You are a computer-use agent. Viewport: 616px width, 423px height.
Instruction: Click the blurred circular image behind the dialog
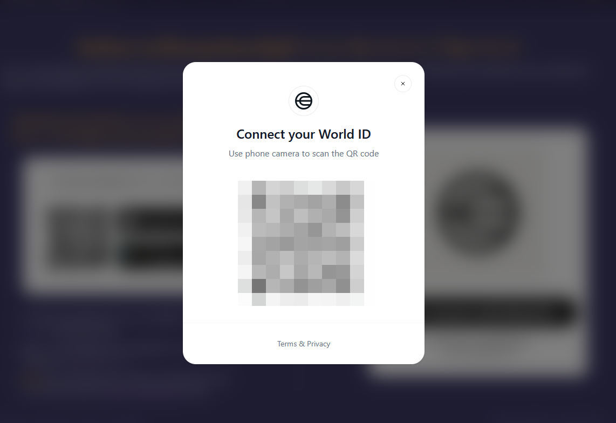tap(478, 212)
